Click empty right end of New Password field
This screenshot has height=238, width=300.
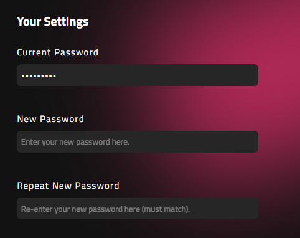pyautogui.click(x=238, y=142)
